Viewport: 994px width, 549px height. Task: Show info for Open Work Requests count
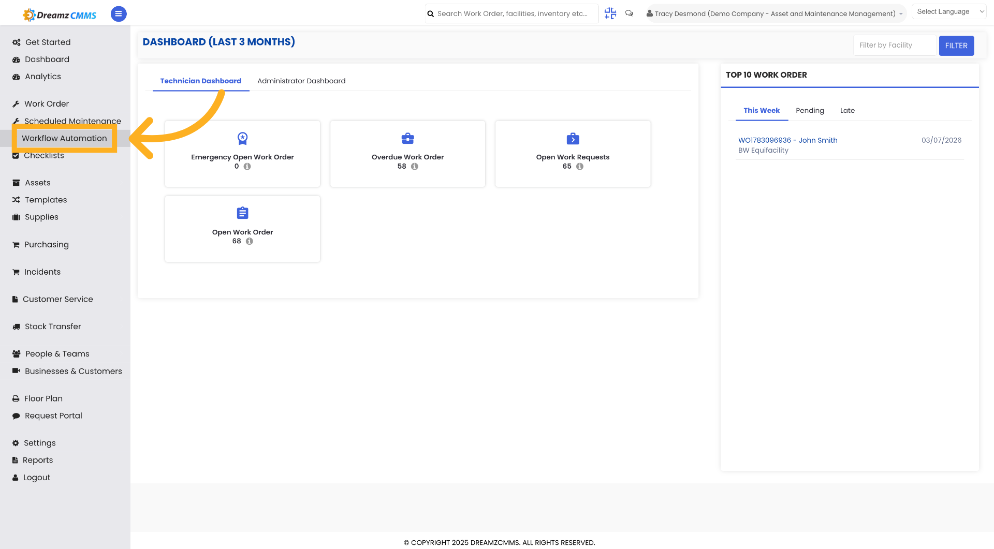(x=580, y=167)
